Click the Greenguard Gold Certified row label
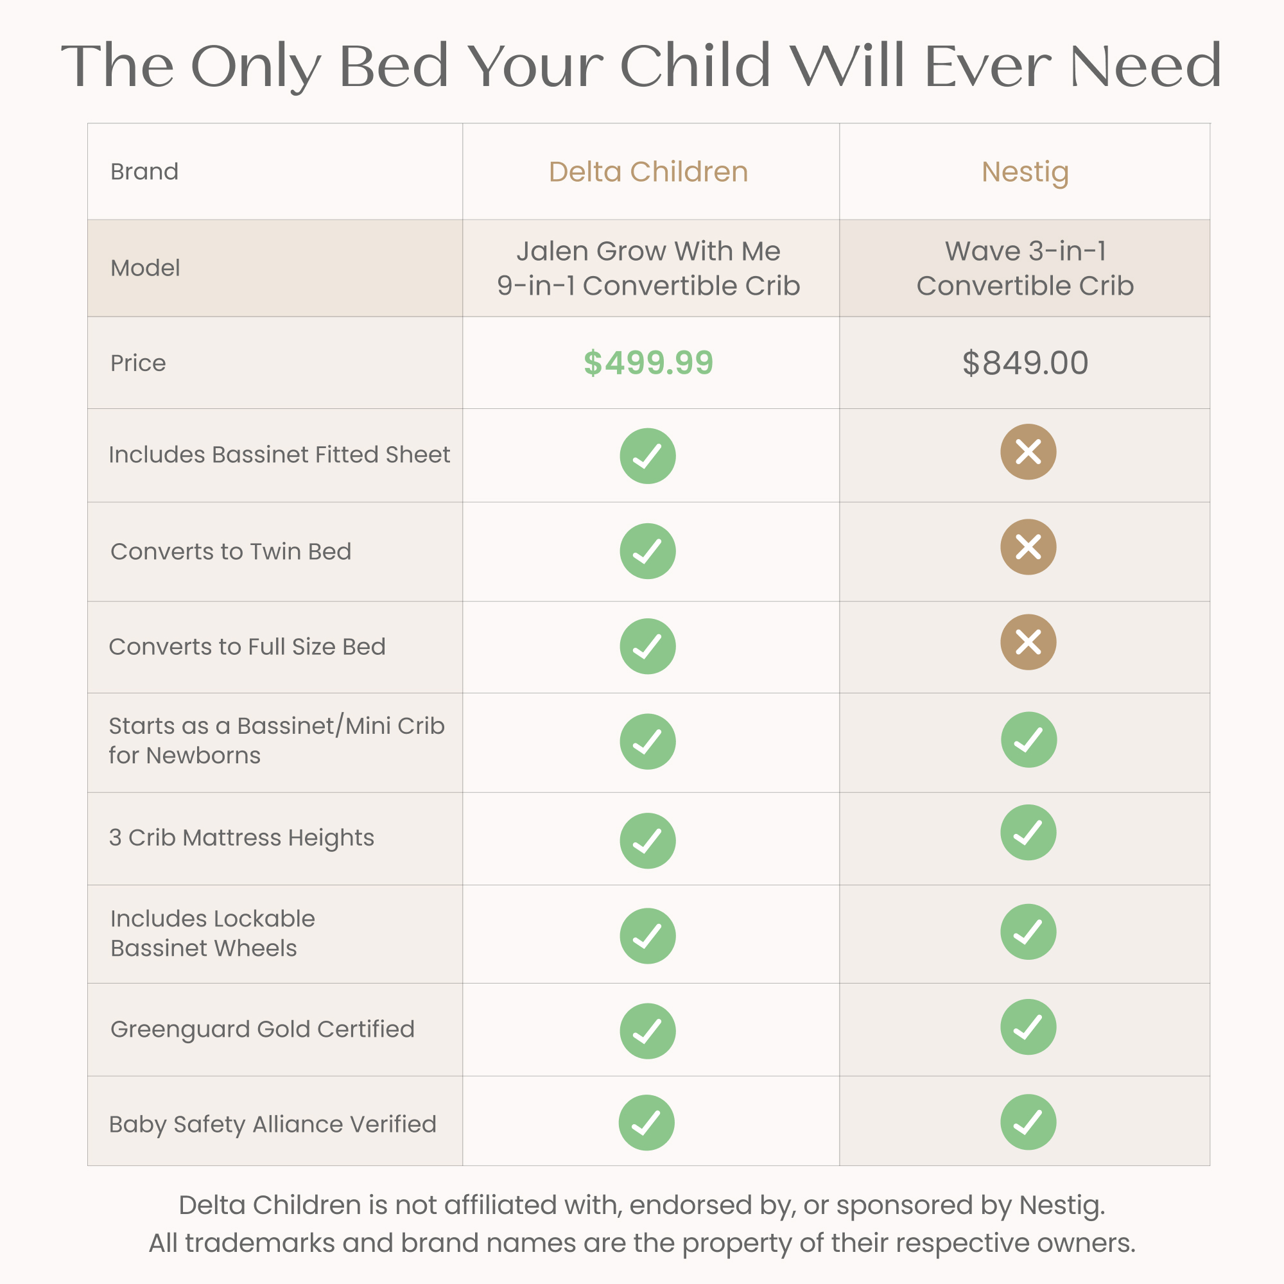The width and height of the screenshot is (1284, 1284). tap(263, 1030)
